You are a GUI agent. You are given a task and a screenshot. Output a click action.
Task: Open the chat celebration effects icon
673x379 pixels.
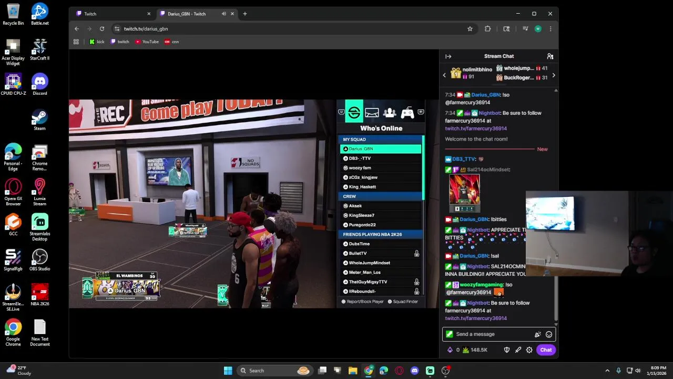click(x=537, y=334)
